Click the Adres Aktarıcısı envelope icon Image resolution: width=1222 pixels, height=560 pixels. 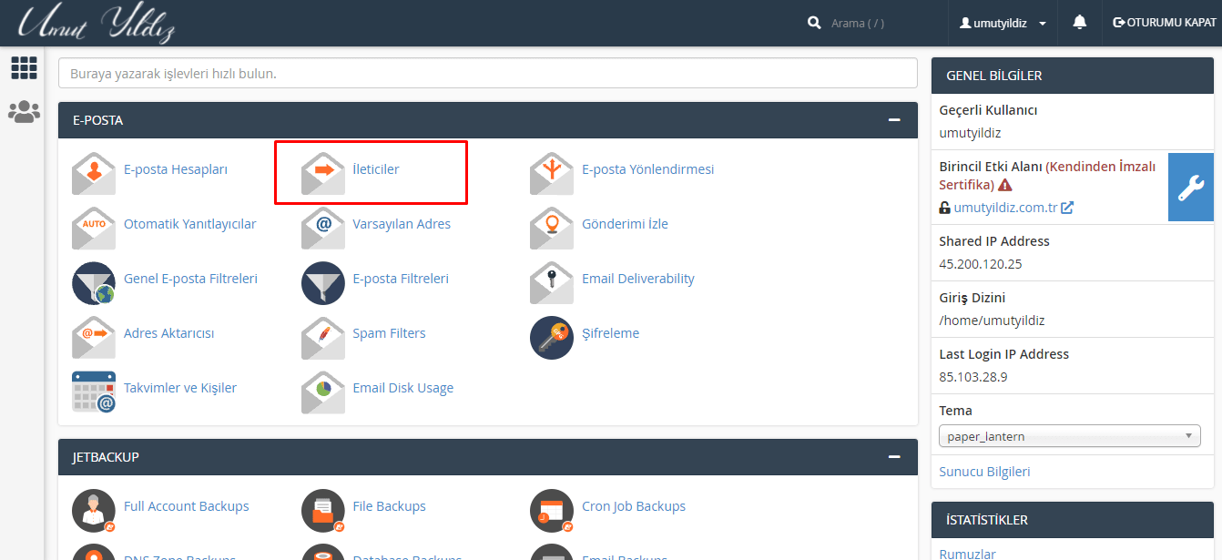click(94, 337)
